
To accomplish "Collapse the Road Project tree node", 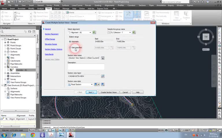I will pos(2,39).
